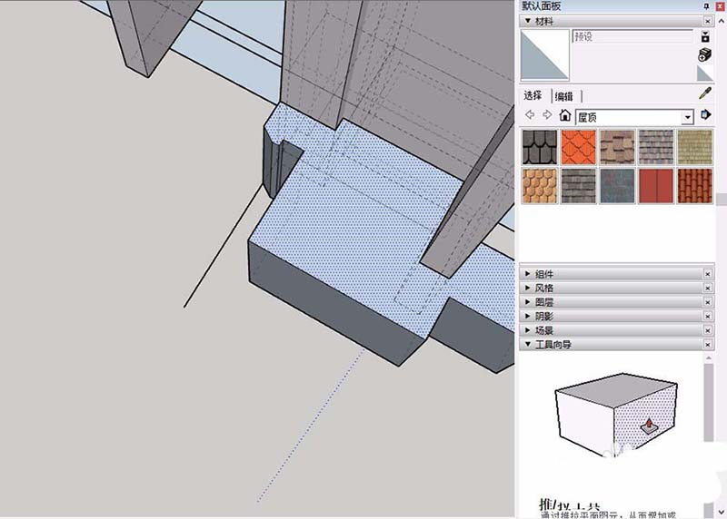This screenshot has width=727, height=519.
Task: Select the gray-blue mixed shingle material
Action: [x=655, y=147]
